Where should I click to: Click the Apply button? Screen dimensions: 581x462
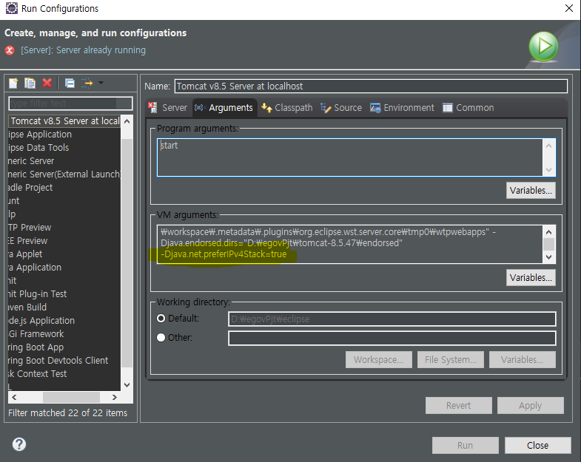coord(530,405)
